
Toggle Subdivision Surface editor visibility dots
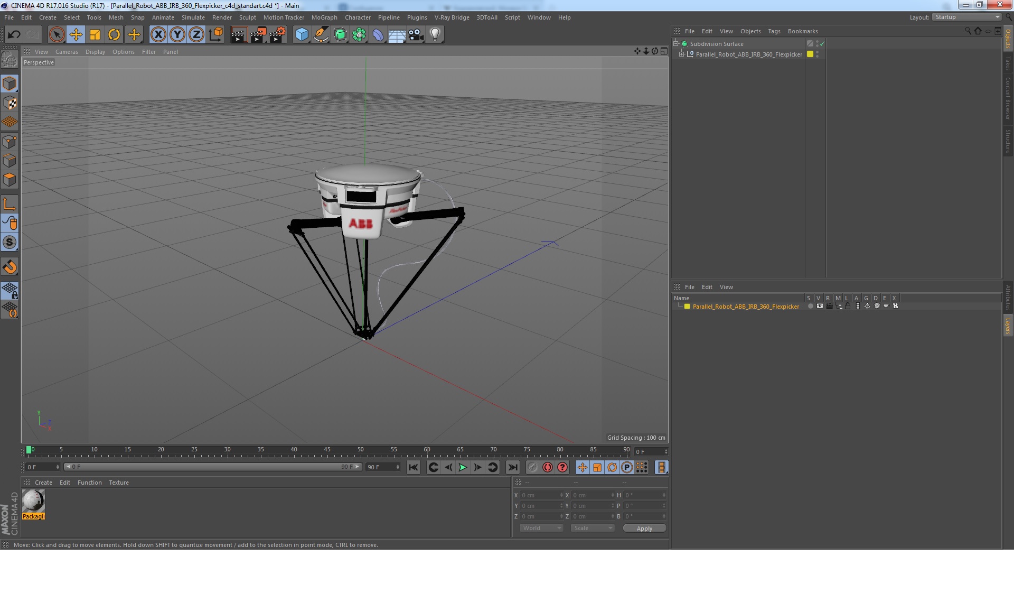click(x=817, y=44)
